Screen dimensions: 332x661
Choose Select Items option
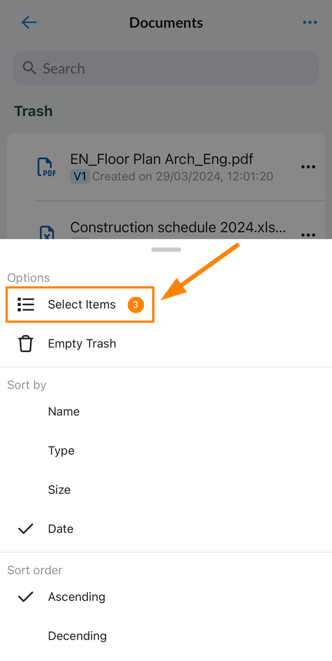[80, 305]
